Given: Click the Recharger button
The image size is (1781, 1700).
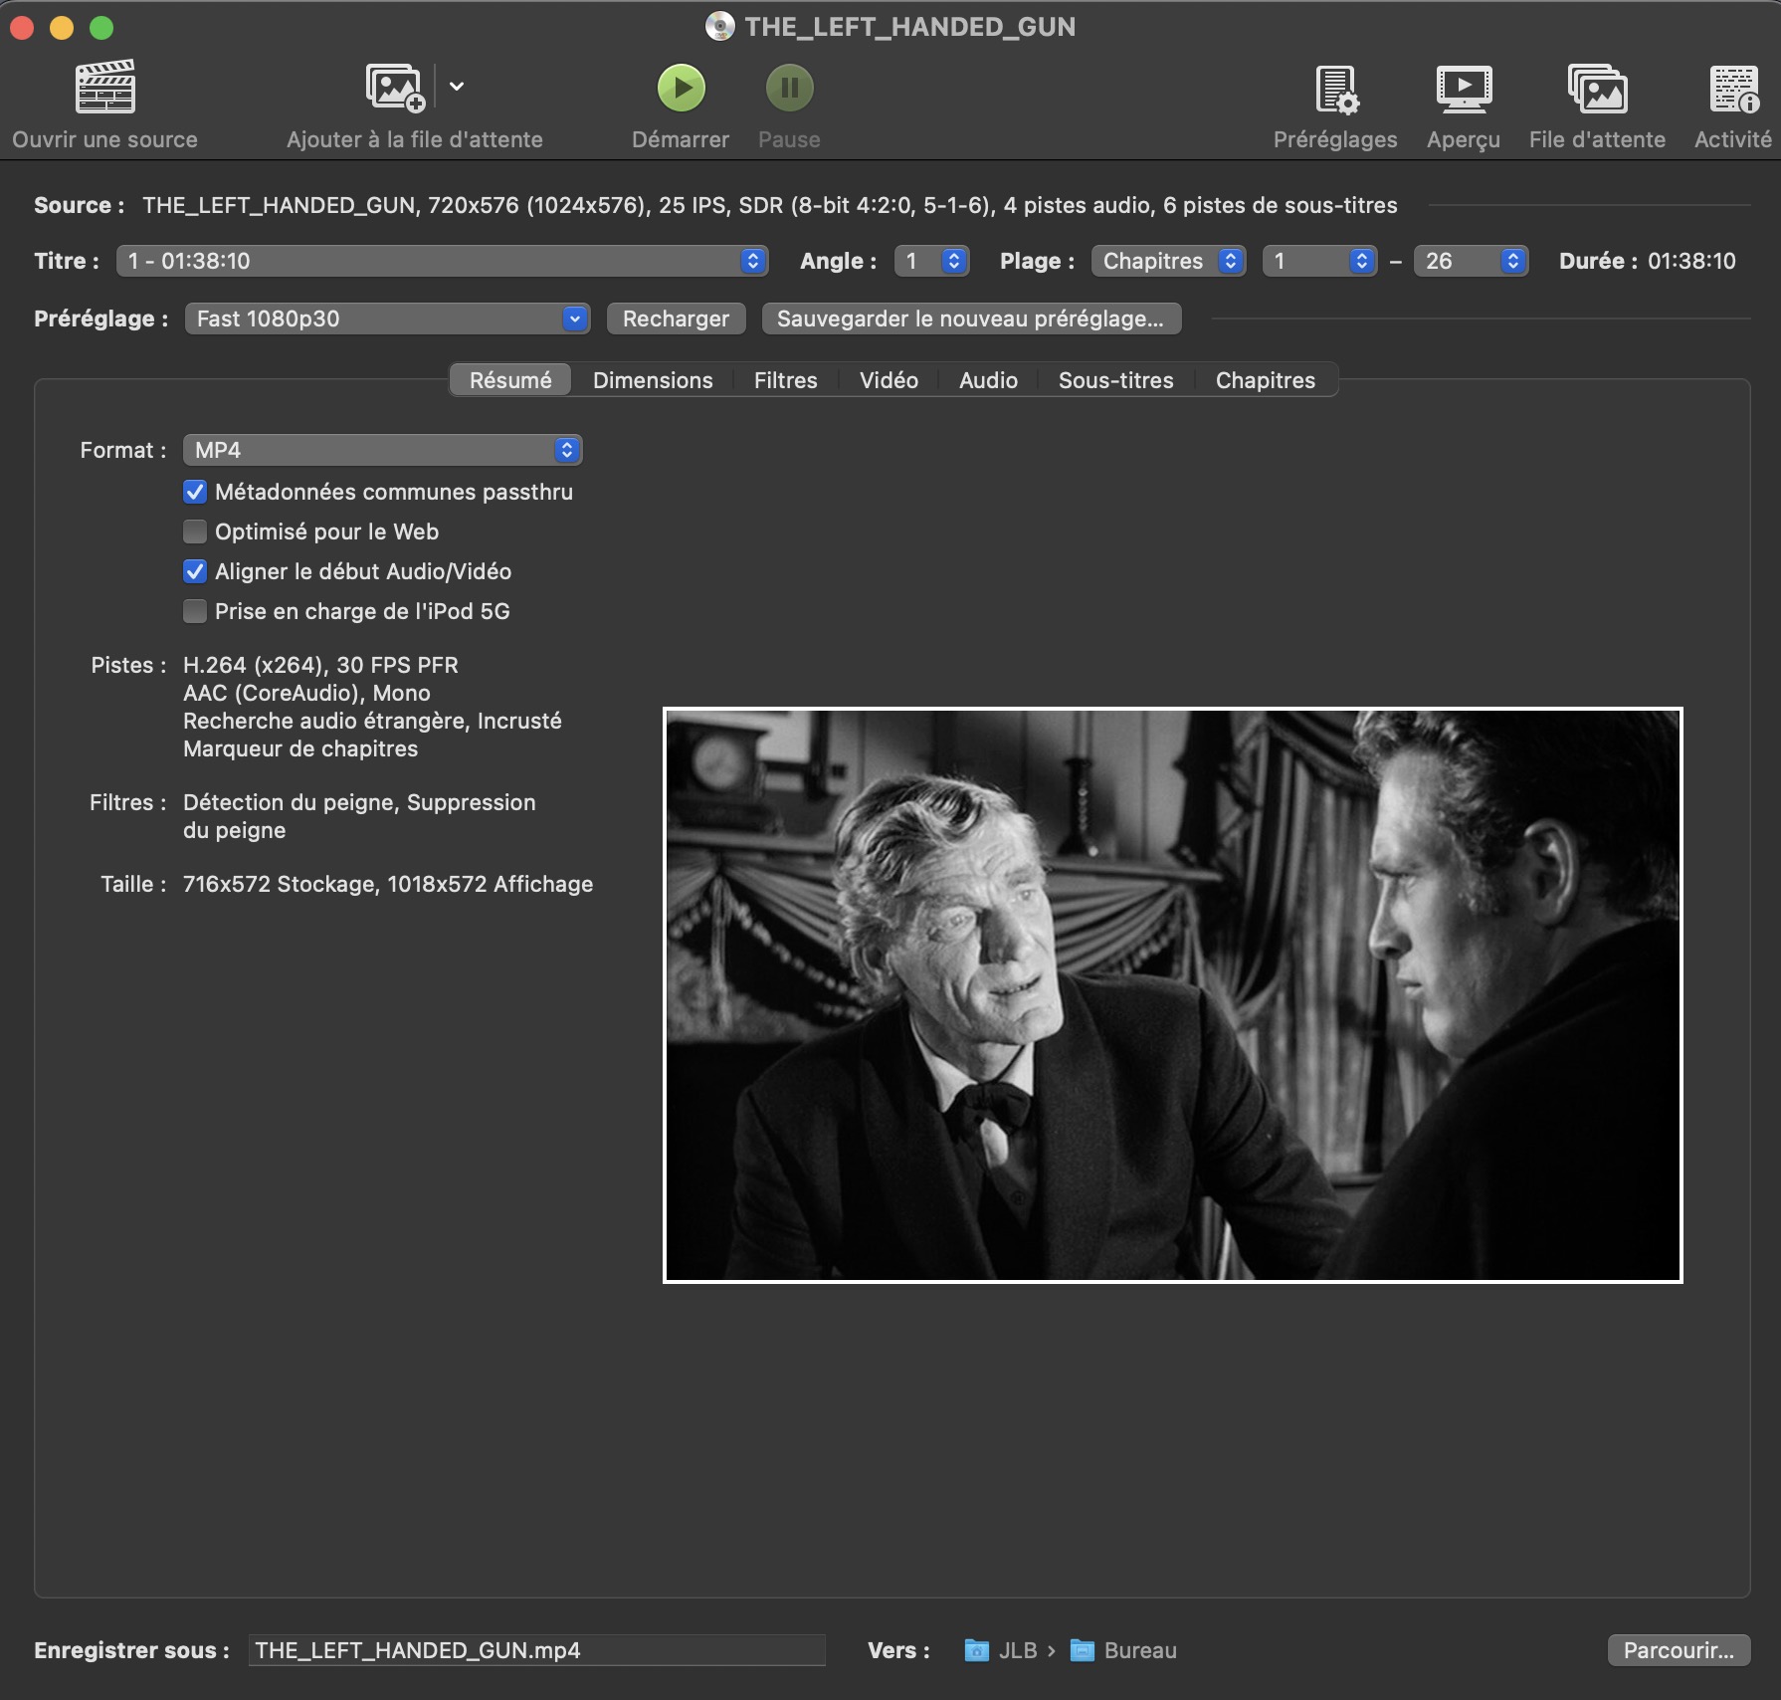Looking at the screenshot, I should [676, 319].
